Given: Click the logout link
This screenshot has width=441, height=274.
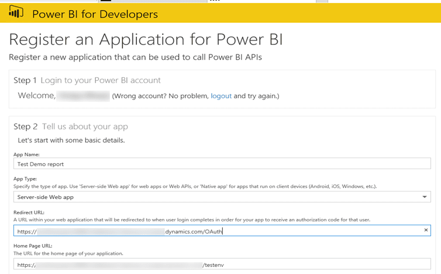Looking at the screenshot, I should coord(221,96).
